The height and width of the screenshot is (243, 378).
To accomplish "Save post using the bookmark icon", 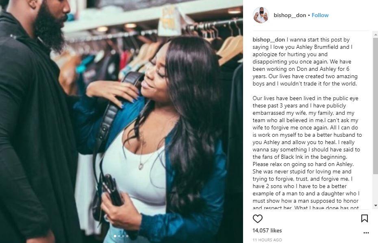I will [x=364, y=219].
